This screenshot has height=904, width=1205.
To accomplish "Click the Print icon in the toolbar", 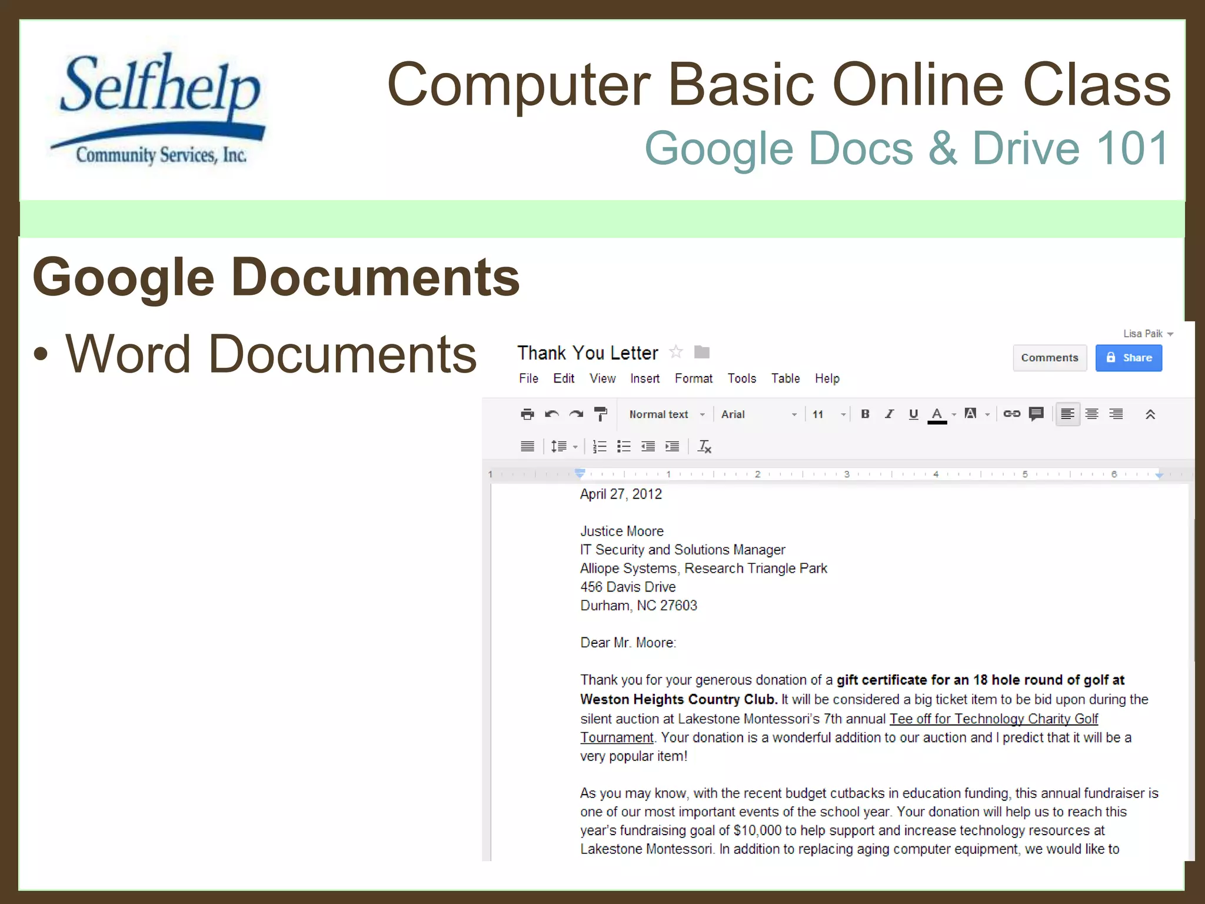I will (x=527, y=414).
